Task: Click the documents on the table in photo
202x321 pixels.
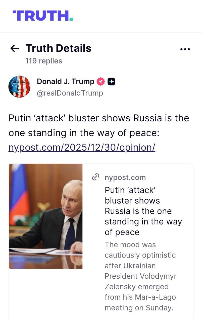Action: tap(35, 250)
